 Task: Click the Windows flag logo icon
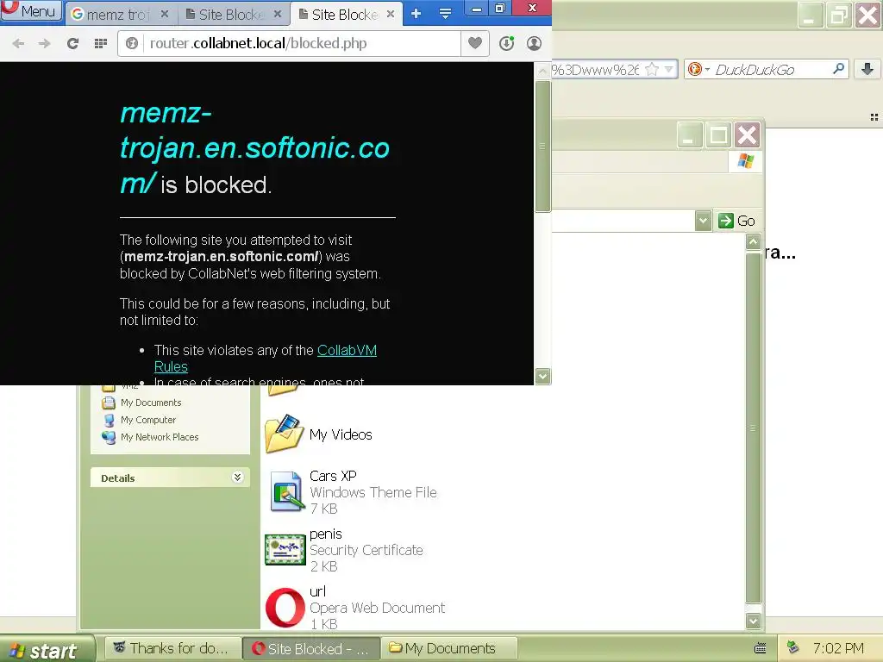(x=746, y=161)
